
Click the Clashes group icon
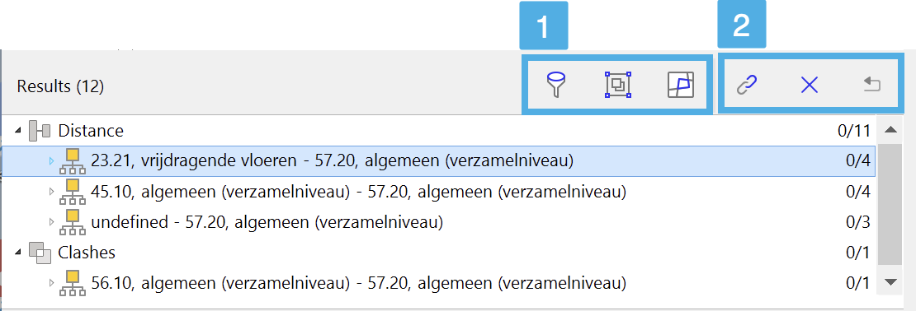[x=40, y=253]
